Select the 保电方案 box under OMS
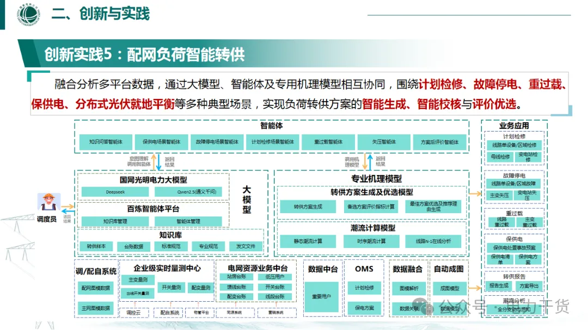This screenshot has width=588, height=330. 364,308
